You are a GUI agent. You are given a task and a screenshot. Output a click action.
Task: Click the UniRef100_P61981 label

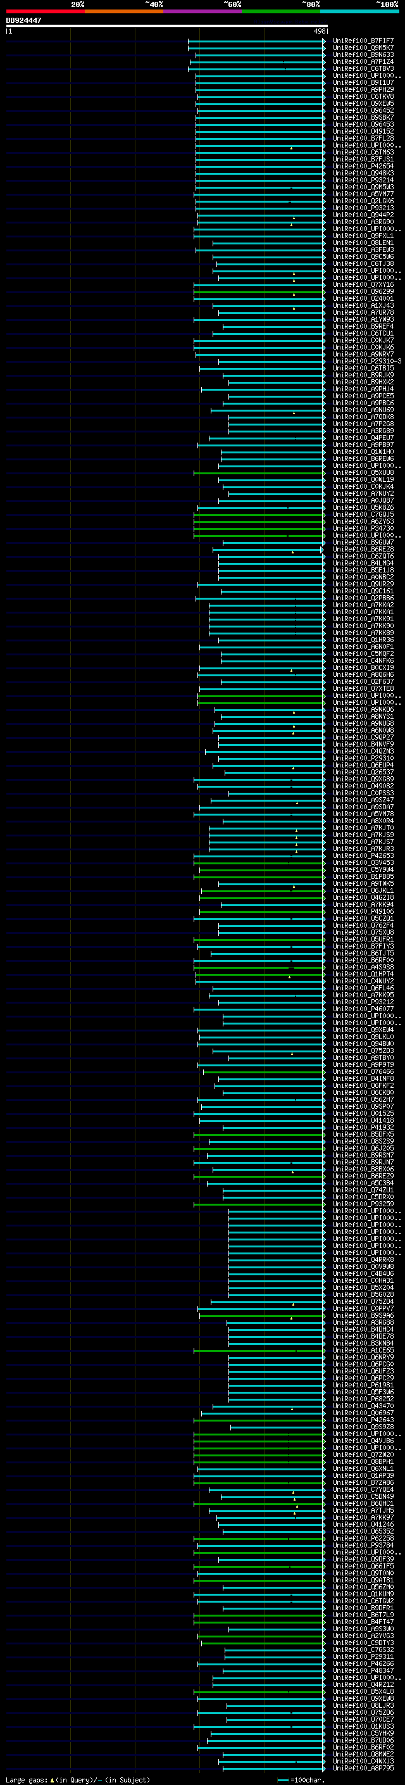pyautogui.click(x=363, y=1385)
